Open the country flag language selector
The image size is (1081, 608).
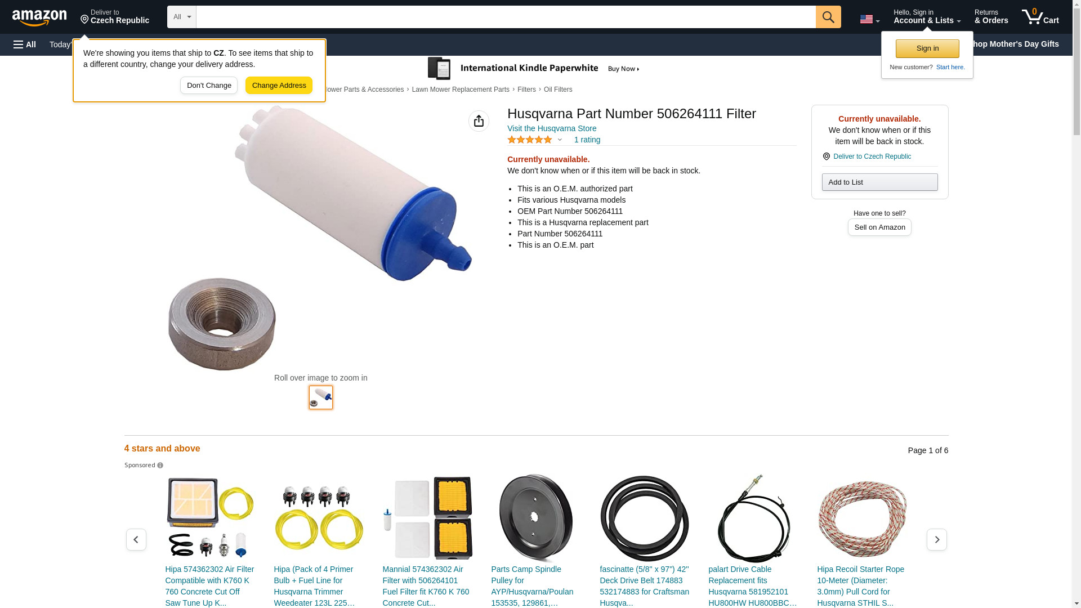[870, 19]
